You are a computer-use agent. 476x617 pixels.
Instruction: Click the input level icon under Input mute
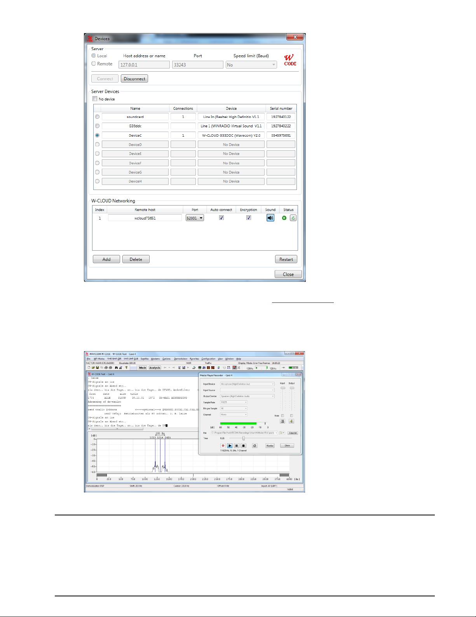point(282,421)
